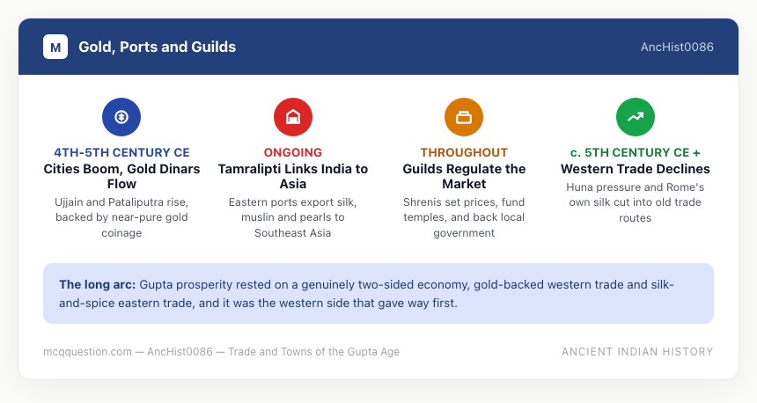Click the red warehouse icon circle
Image resolution: width=757 pixels, height=403 pixels.
click(293, 117)
